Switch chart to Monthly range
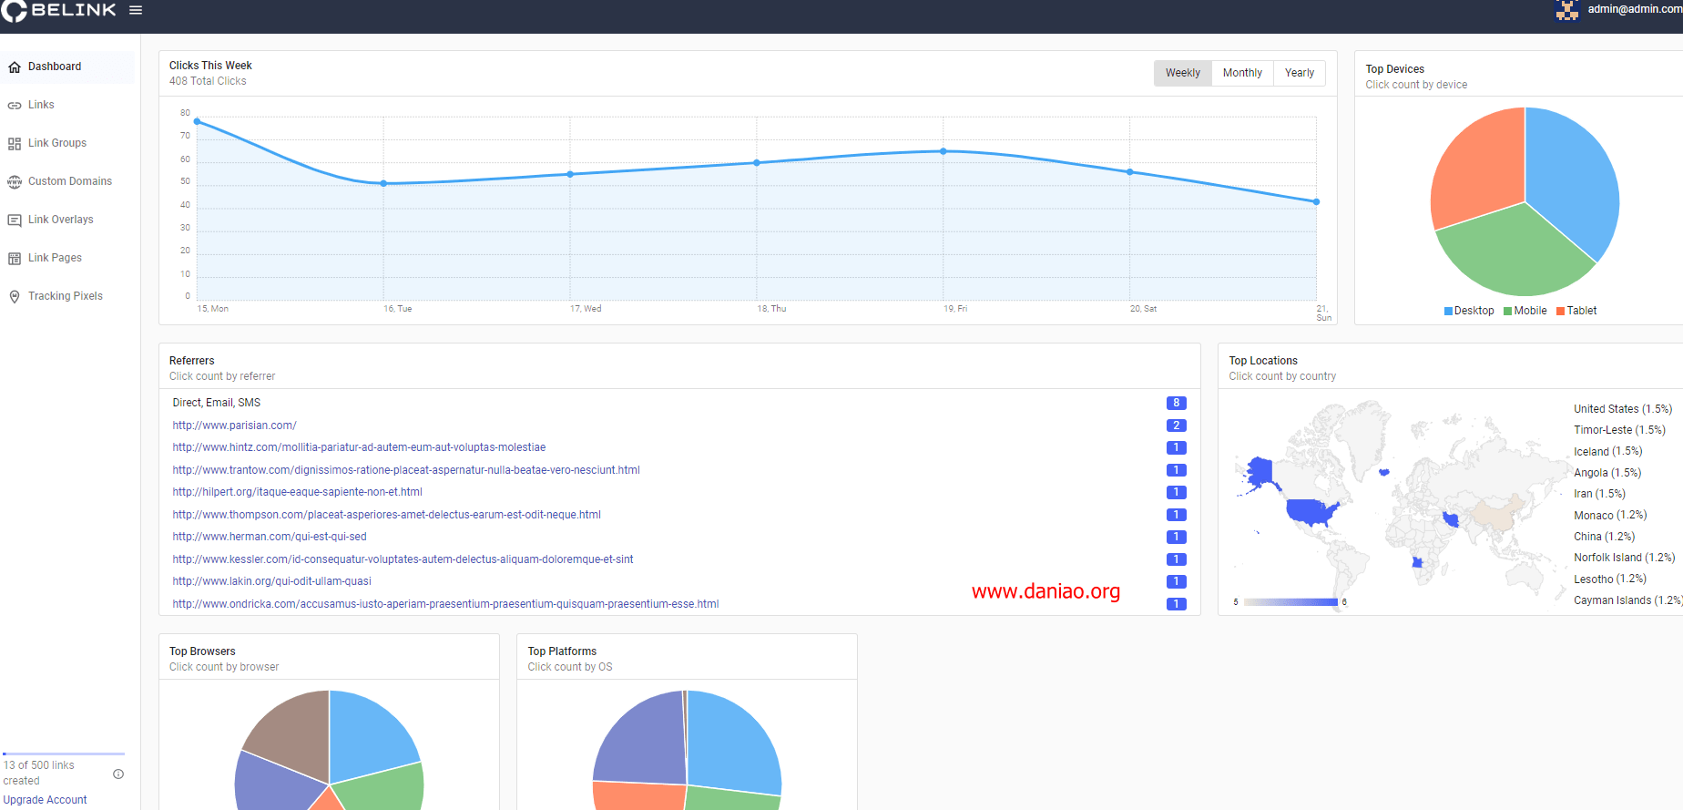This screenshot has width=1683, height=810. pos(1242,73)
